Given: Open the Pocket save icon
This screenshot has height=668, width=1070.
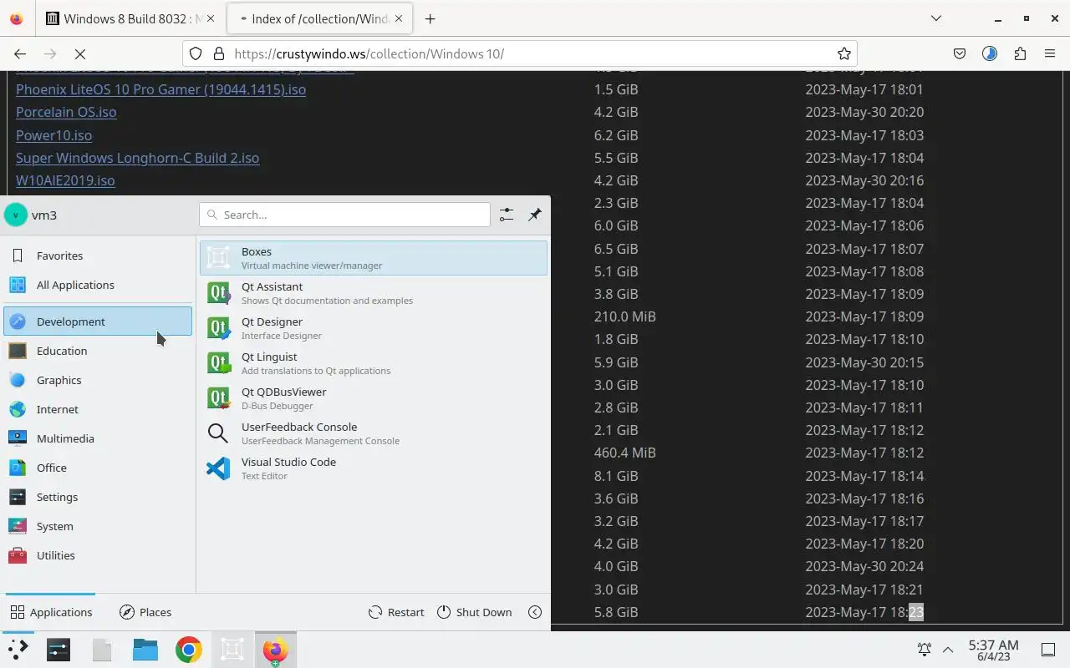Looking at the screenshot, I should click(960, 53).
